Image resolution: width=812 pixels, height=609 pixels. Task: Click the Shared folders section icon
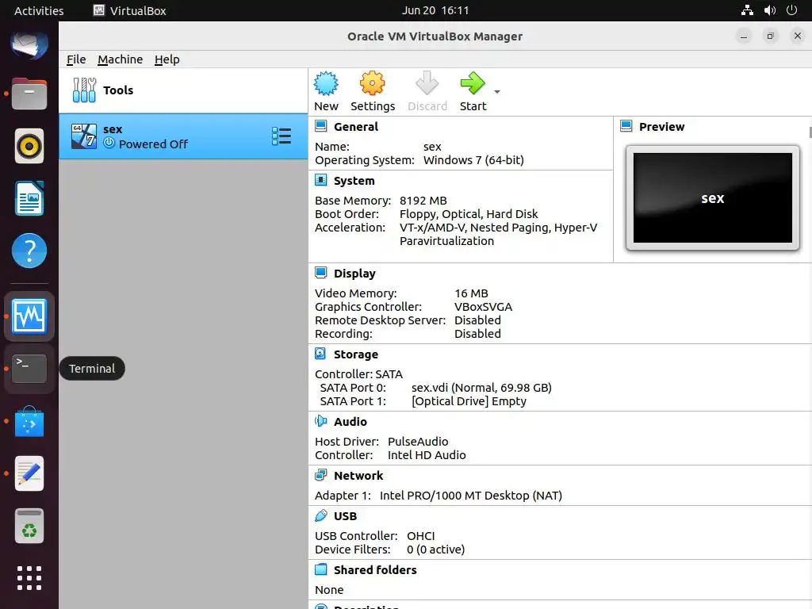pos(320,569)
